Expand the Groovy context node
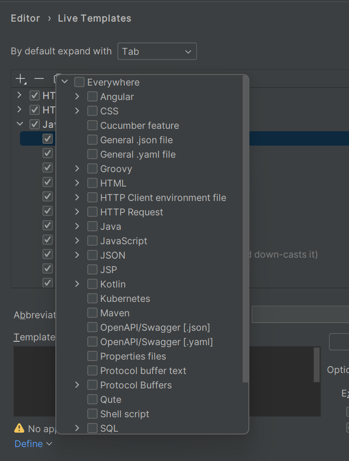Viewport: 349px width, 461px height. (x=77, y=168)
